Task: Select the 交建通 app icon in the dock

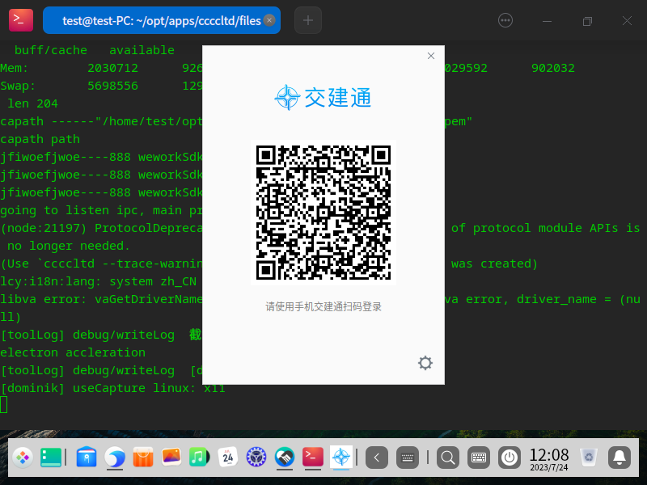Action: (341, 458)
